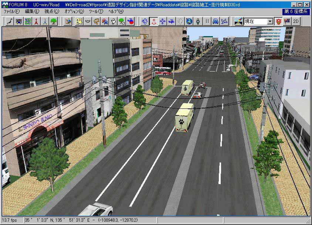Click the red and blue cars icon

(x=105, y=21)
